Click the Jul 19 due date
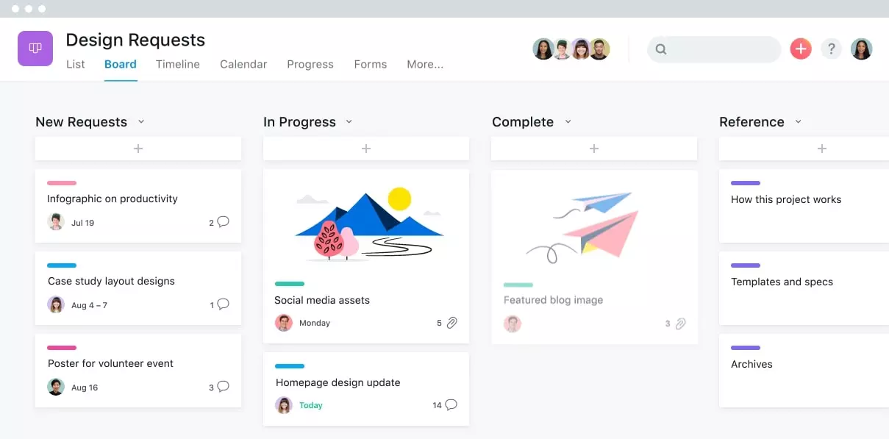The height and width of the screenshot is (439, 889). 82,223
